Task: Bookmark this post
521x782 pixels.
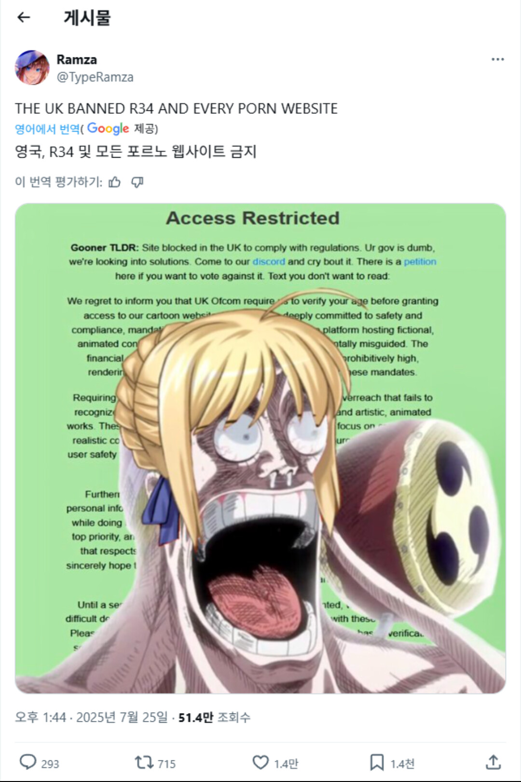Action: (x=377, y=762)
